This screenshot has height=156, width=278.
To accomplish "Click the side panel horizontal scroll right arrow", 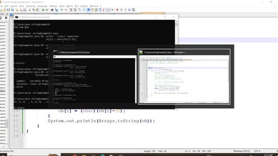I will click(x=3, y=147).
